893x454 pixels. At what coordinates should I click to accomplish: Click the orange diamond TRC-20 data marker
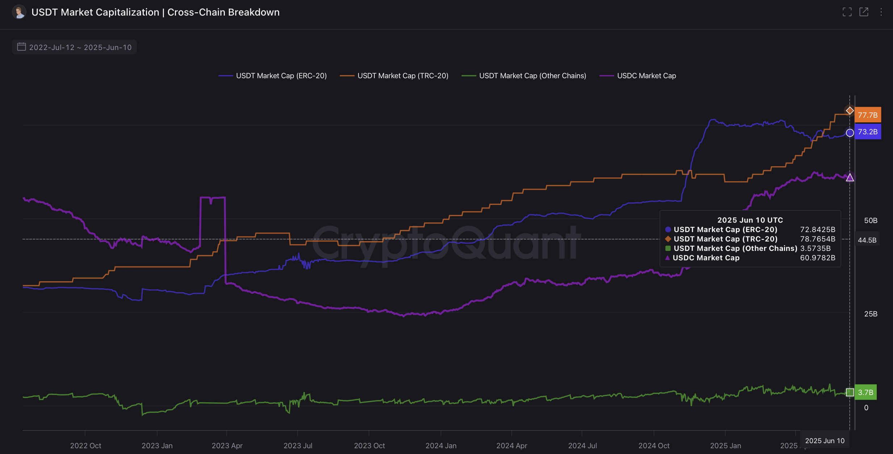pos(850,110)
